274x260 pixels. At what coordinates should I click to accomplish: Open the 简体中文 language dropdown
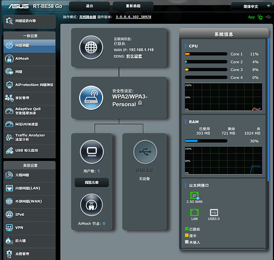pos(252,6)
